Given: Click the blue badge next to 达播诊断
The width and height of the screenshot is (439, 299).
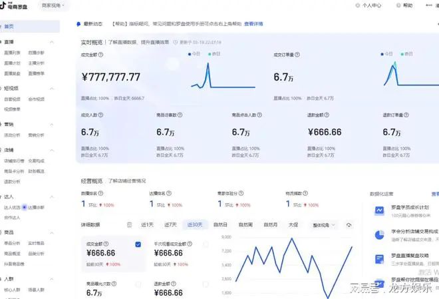Looking at the screenshot, I should [25, 207].
